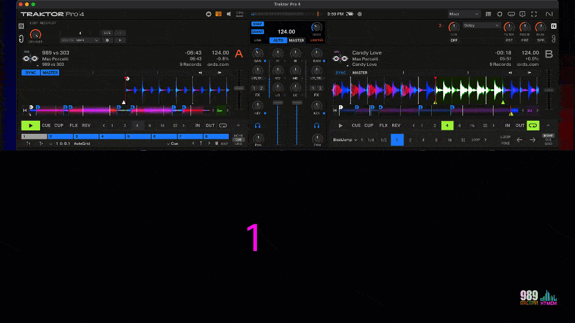Open the BeatJump mode dropdown on Deck B

click(345, 140)
